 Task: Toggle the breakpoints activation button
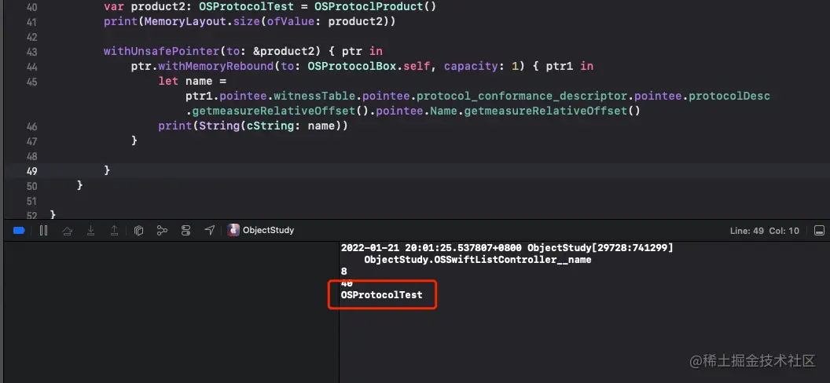[19, 230]
